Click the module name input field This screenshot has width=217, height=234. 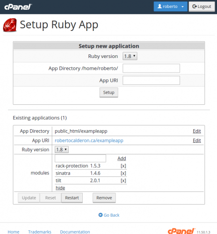pos(80,158)
